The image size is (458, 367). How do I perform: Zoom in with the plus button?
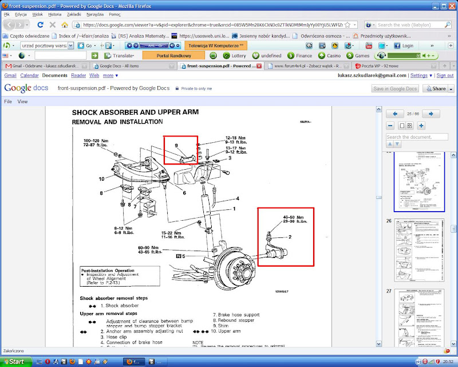coord(421,126)
